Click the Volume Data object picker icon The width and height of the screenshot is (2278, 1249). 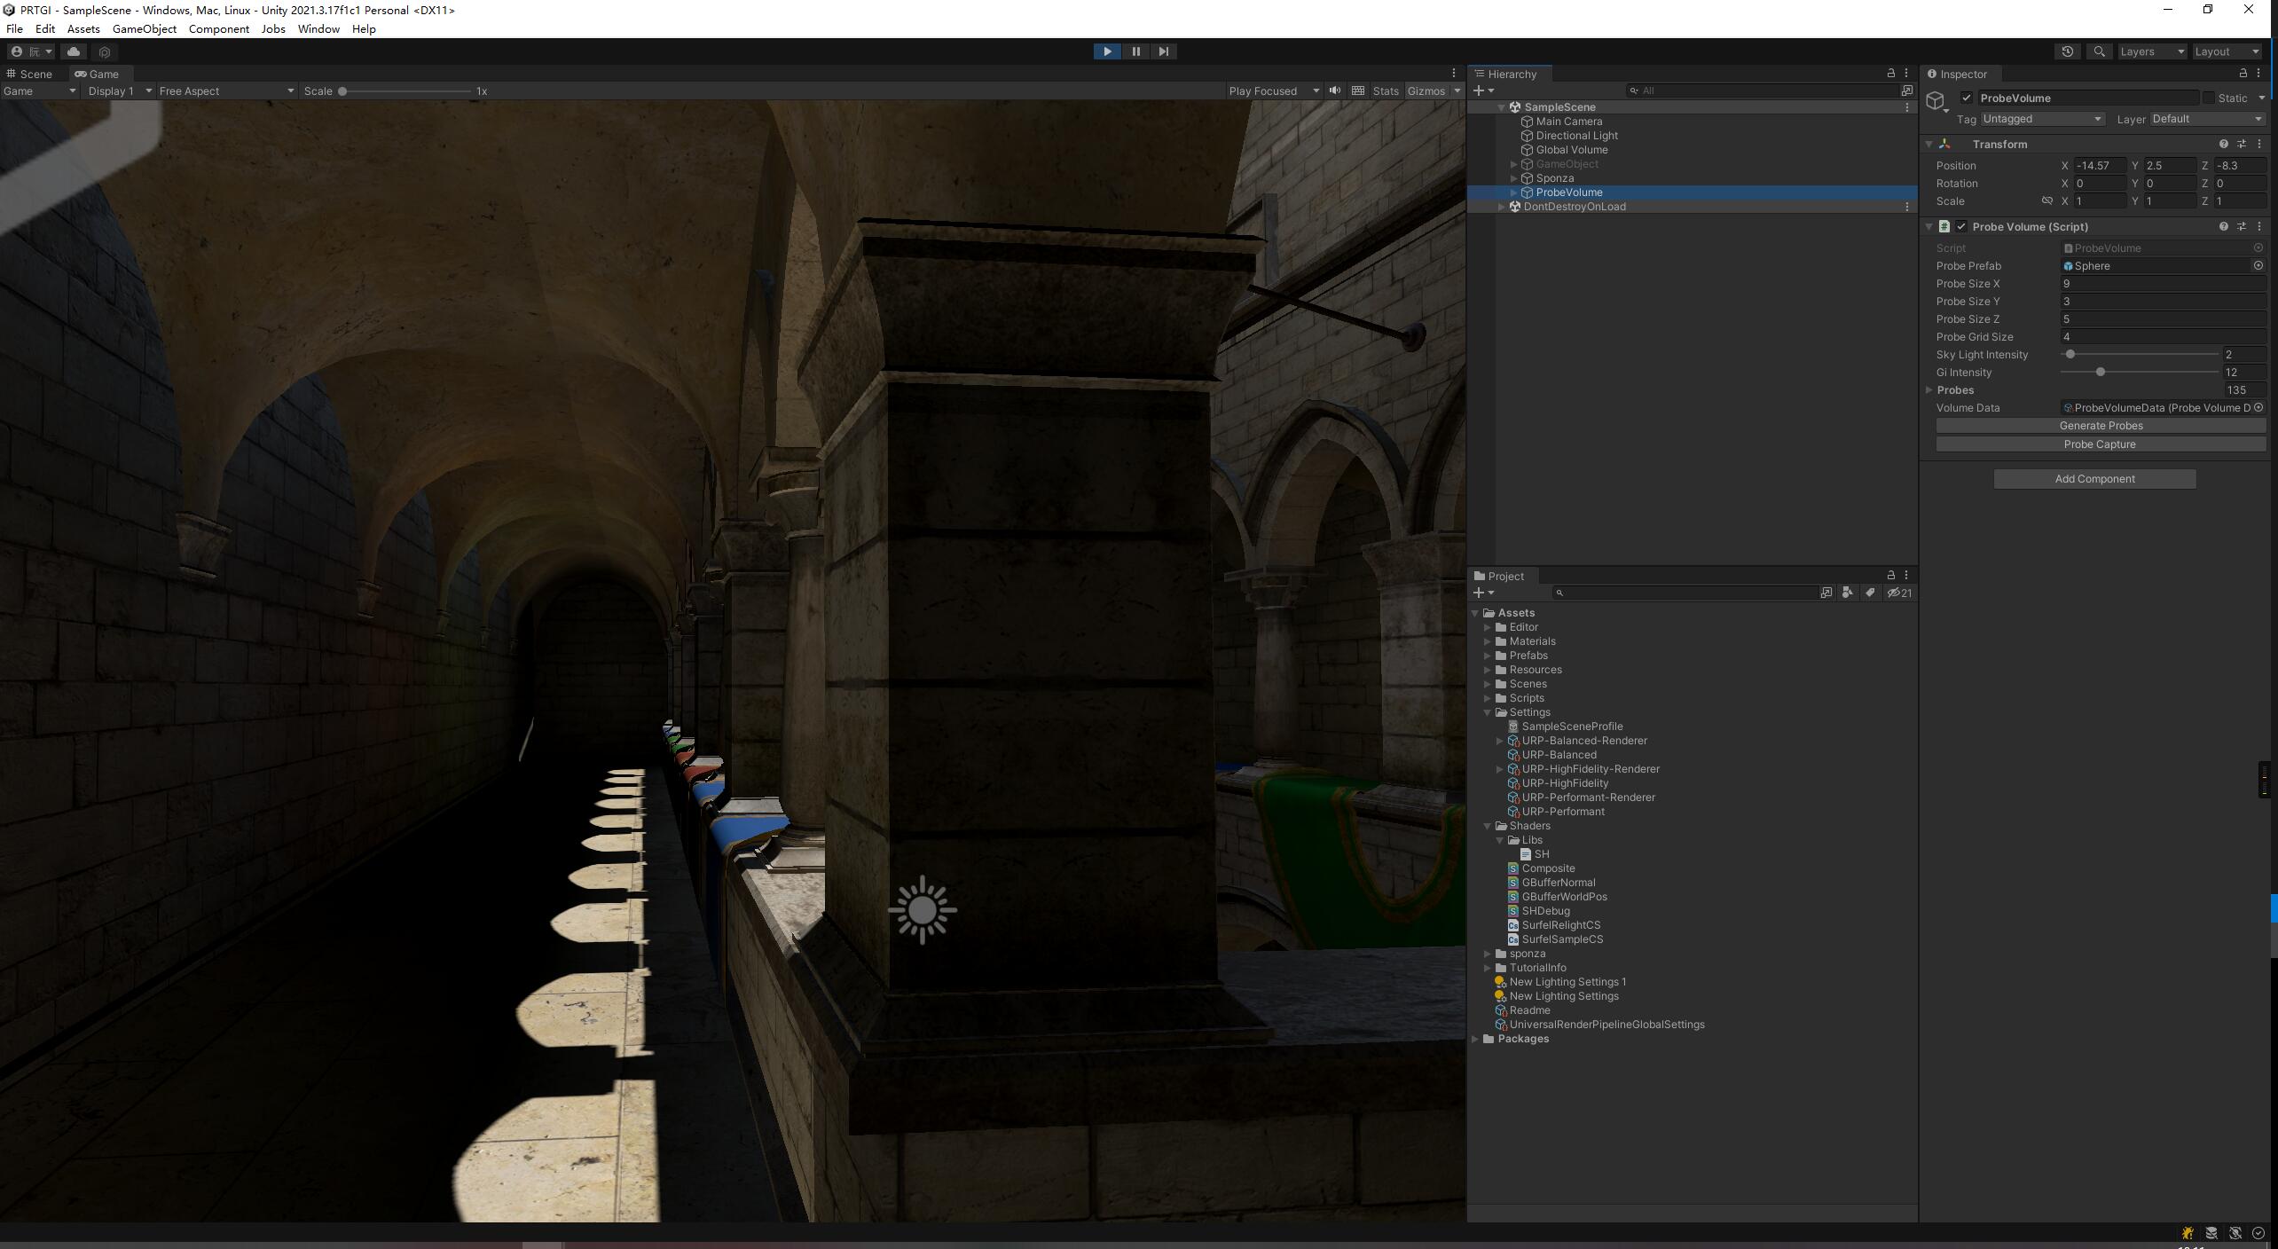[2258, 407]
